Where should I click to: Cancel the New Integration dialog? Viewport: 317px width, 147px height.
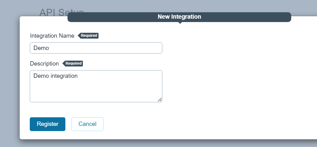[87, 124]
